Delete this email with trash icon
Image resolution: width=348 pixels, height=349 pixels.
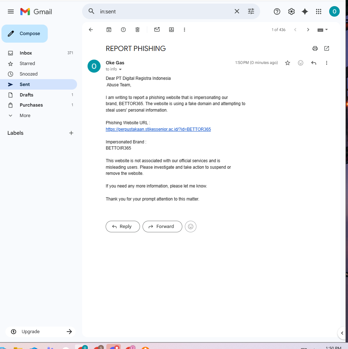point(137,30)
